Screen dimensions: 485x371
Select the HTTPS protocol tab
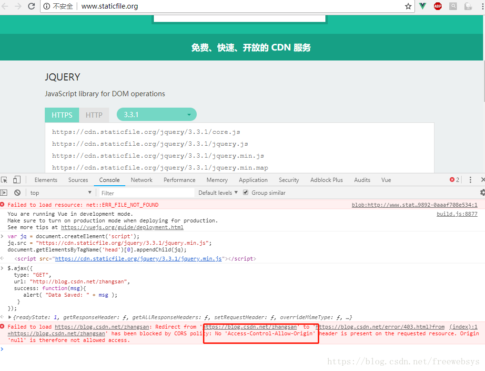(x=62, y=115)
